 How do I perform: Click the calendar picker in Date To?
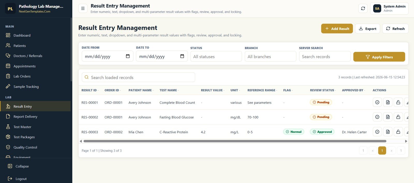tap(182, 56)
